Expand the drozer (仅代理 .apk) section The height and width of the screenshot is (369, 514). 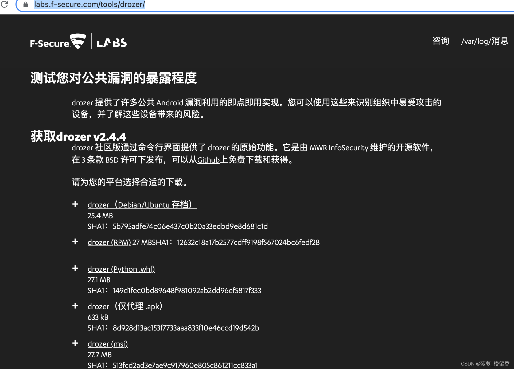pyautogui.click(x=75, y=306)
